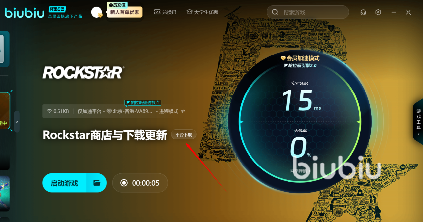423x222 pixels.
Task: Click the user avatar icon
Action: pyautogui.click(x=96, y=12)
